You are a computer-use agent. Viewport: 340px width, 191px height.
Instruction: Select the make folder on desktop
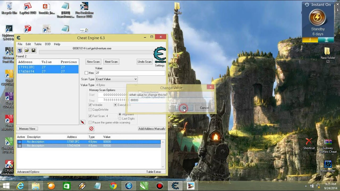coord(177,8)
